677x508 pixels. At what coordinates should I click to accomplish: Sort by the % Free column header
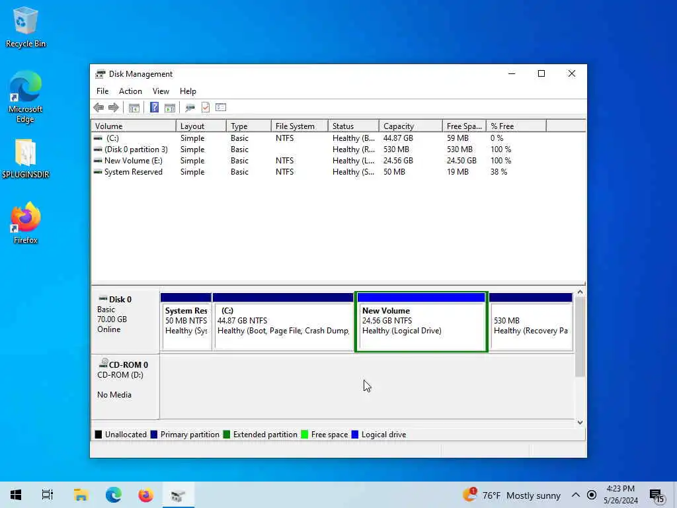tap(516, 126)
